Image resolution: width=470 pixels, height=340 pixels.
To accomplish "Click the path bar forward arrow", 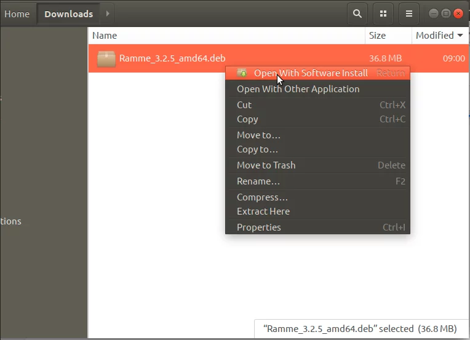I will coord(107,14).
